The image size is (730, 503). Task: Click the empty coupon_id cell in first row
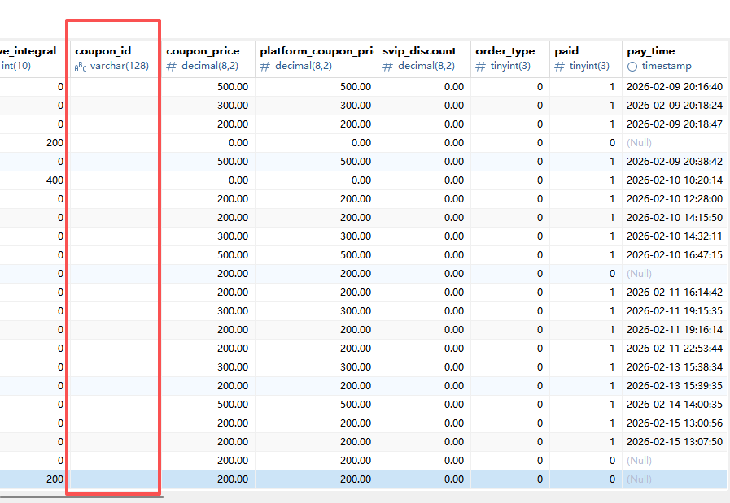pyautogui.click(x=116, y=87)
